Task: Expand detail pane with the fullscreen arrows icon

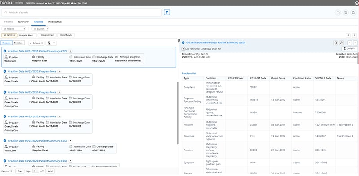Action: pos(341,43)
